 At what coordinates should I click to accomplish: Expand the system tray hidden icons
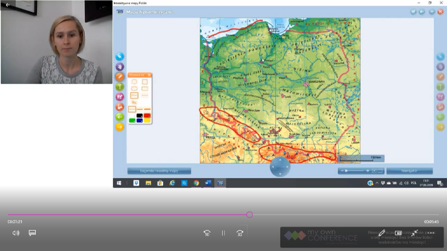click(377, 183)
